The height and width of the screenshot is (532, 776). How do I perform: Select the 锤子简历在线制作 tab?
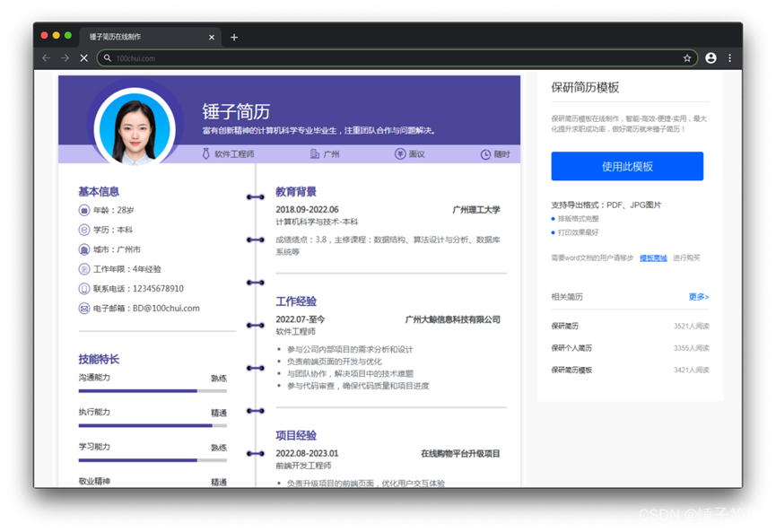pos(150,37)
